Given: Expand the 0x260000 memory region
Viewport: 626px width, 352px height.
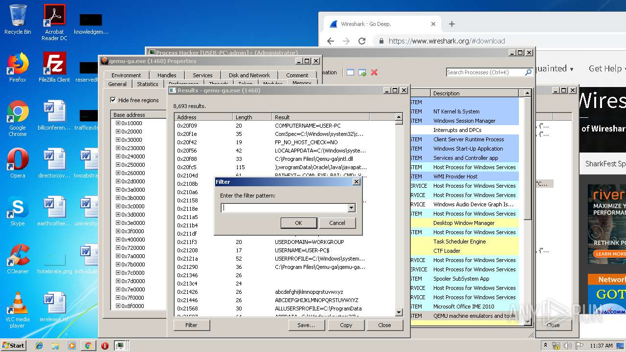Looking at the screenshot, I should (x=118, y=173).
